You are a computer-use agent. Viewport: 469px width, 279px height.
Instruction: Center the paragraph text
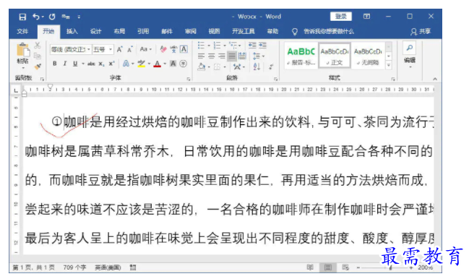(x=212, y=56)
